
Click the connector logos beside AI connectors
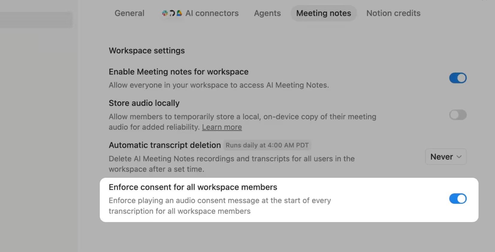pyautogui.click(x=172, y=13)
